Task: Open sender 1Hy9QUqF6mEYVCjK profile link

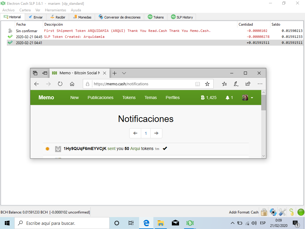Action: coord(85,148)
